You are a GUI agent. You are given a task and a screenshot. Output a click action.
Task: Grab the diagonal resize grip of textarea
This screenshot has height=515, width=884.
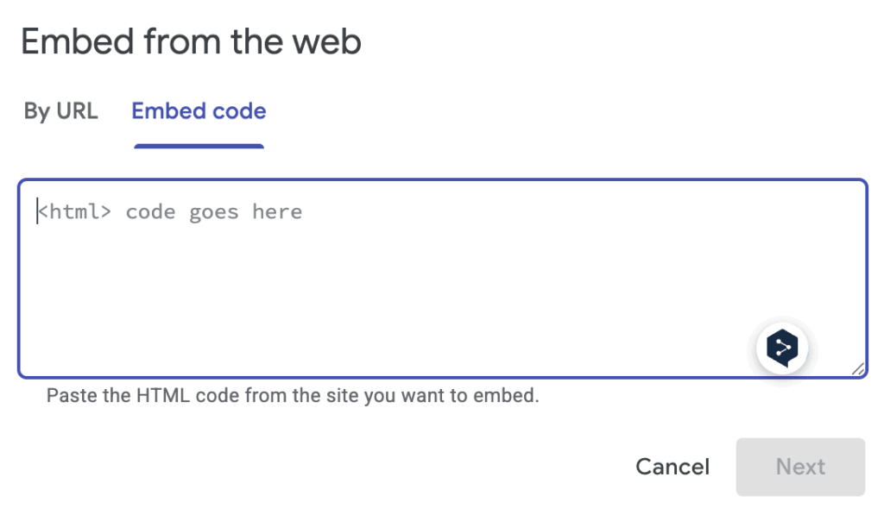click(857, 368)
